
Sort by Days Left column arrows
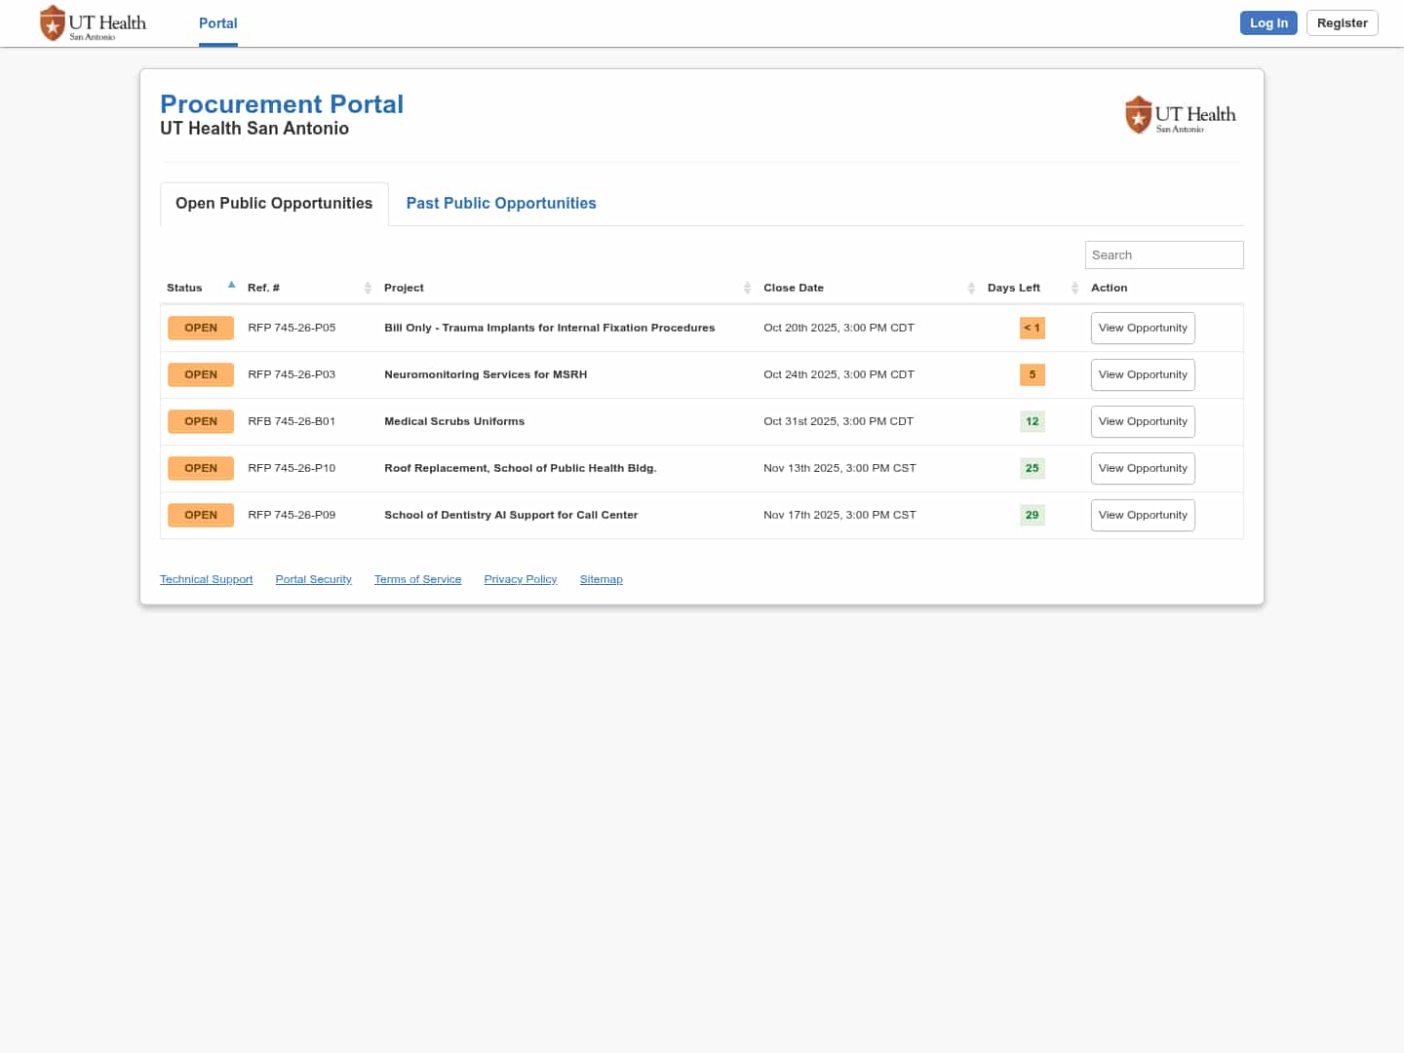click(x=1074, y=288)
